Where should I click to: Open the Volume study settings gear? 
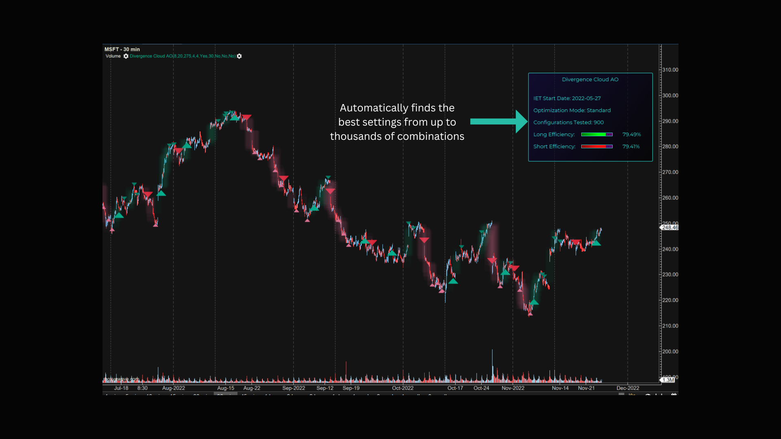click(x=126, y=56)
